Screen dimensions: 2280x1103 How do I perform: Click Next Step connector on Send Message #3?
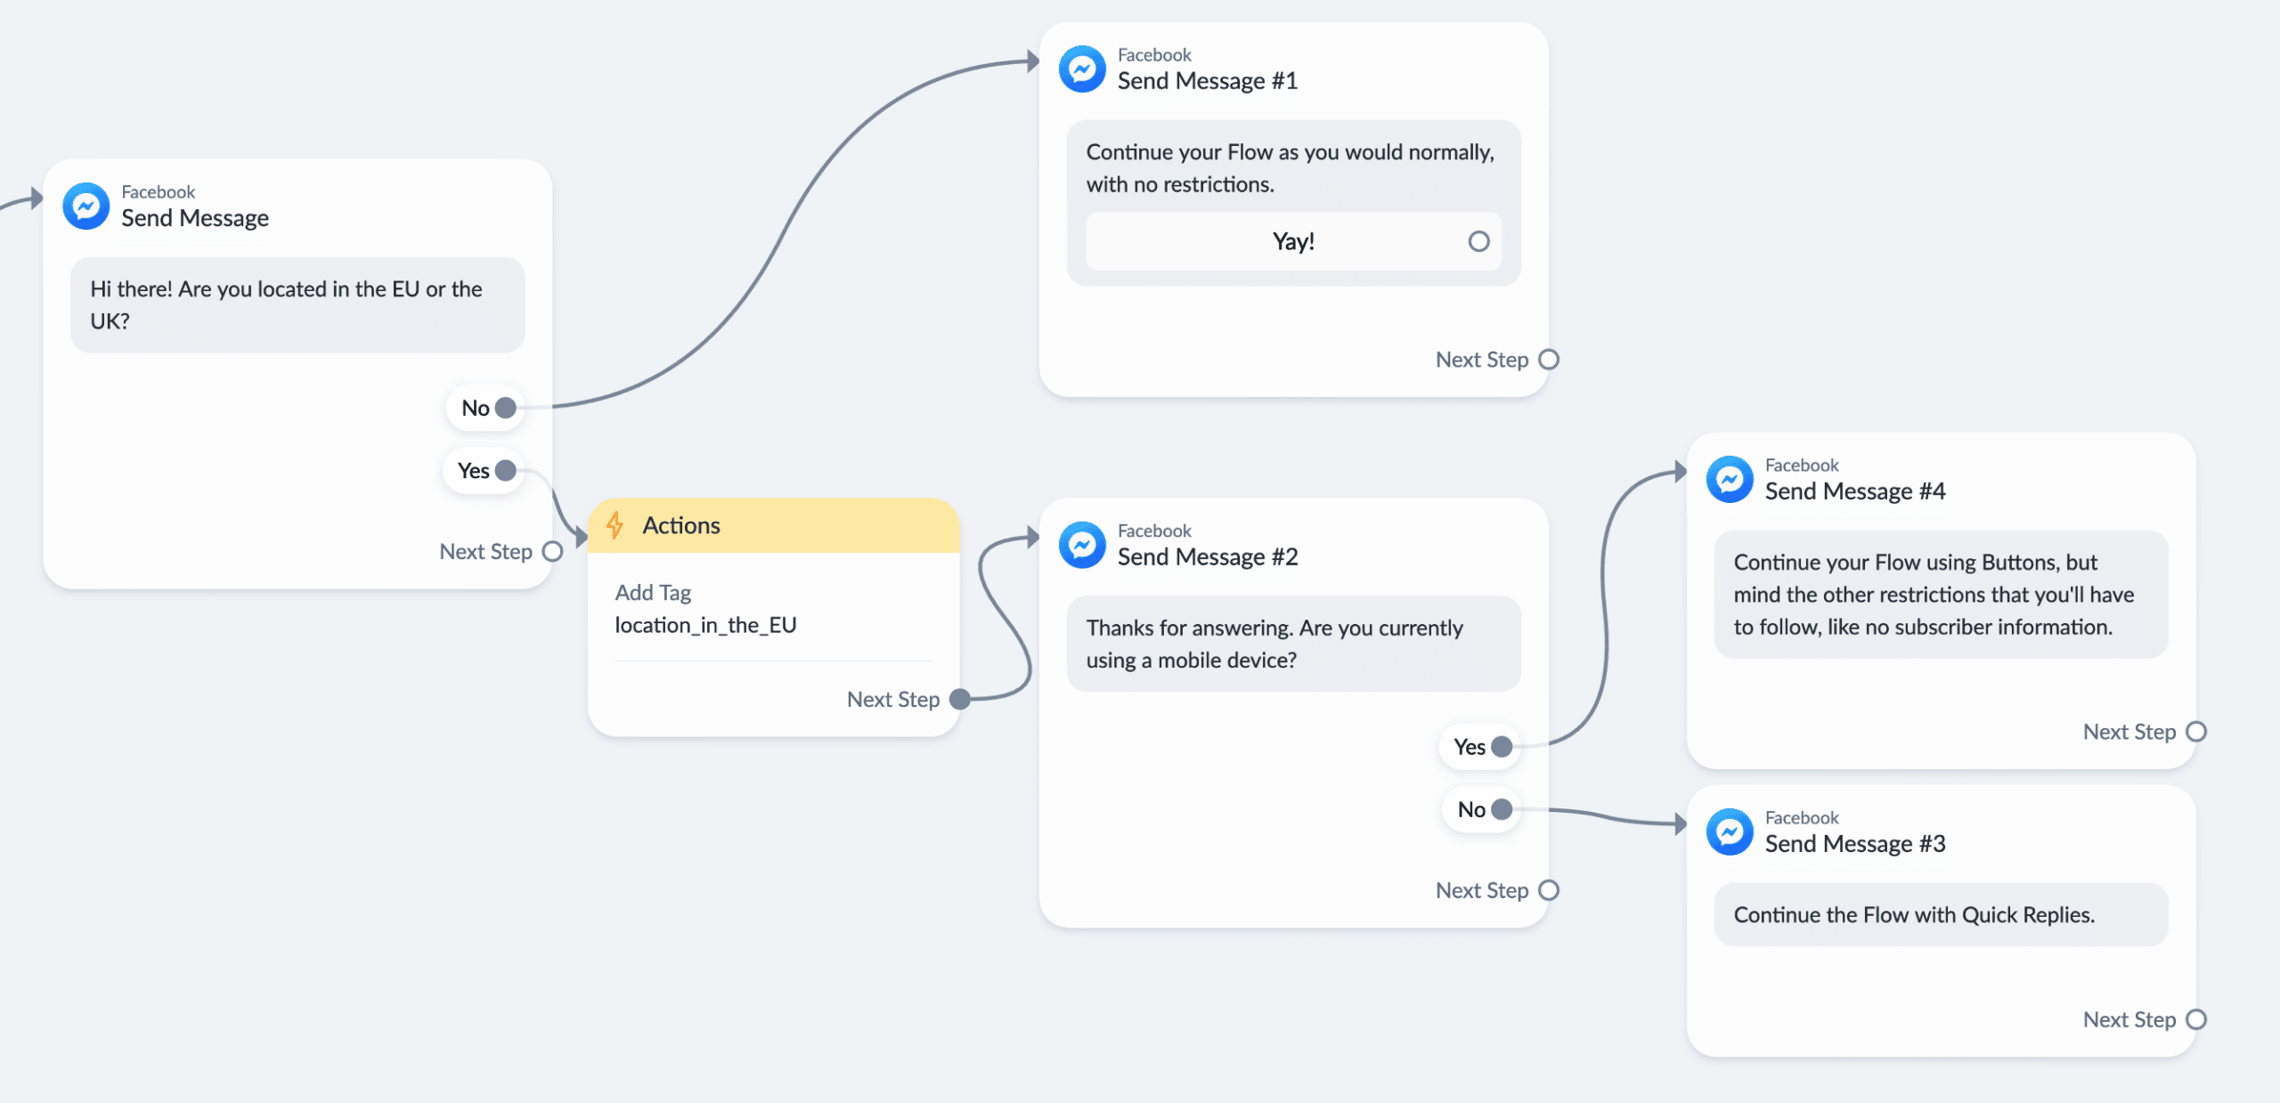(x=2196, y=1019)
